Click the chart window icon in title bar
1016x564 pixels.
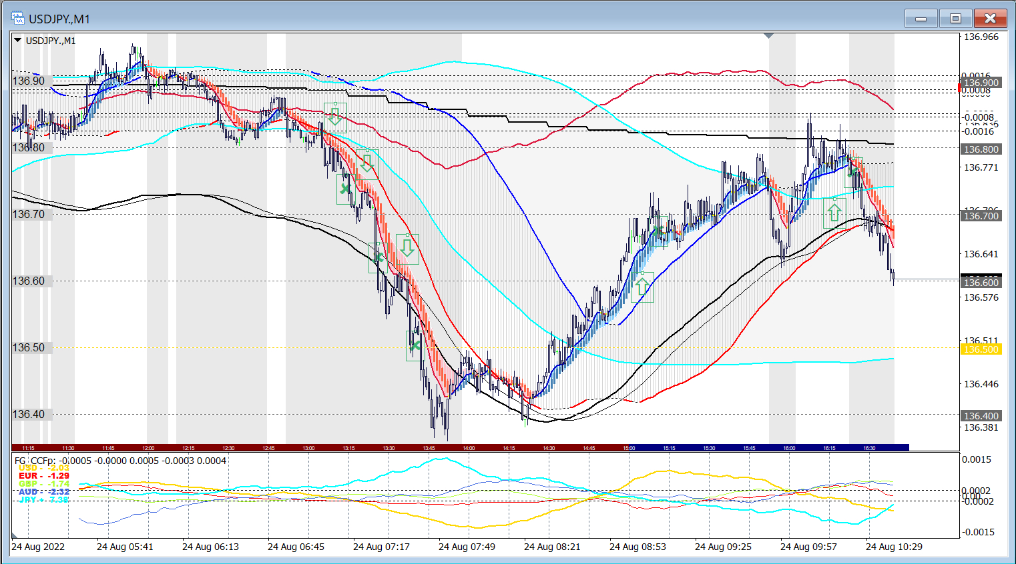coord(18,19)
